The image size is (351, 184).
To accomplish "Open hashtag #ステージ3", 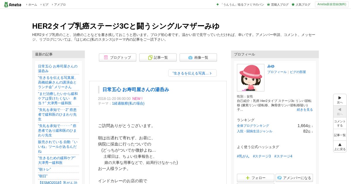I will [x=262, y=156].
